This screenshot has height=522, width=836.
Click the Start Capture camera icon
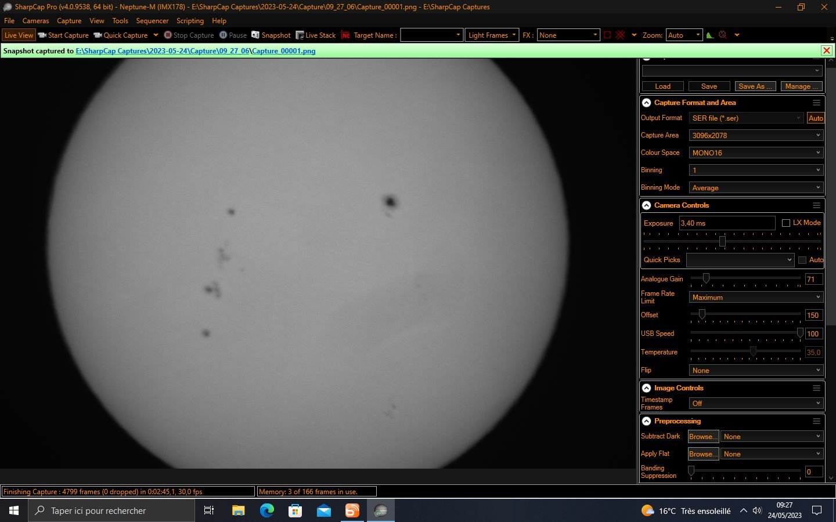coord(42,35)
